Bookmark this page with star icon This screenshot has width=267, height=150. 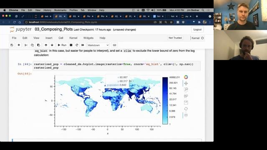(171, 22)
